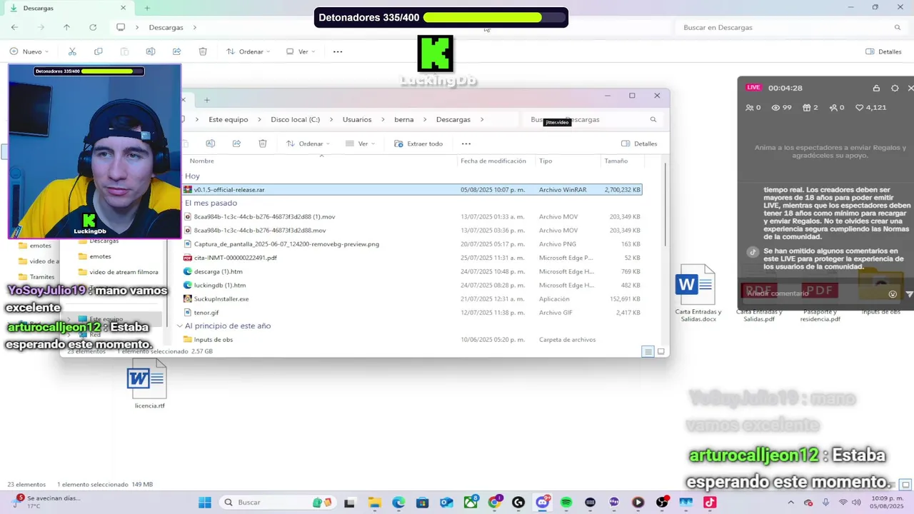Open Spotify from the taskbar
The width and height of the screenshot is (914, 514).
(x=566, y=503)
